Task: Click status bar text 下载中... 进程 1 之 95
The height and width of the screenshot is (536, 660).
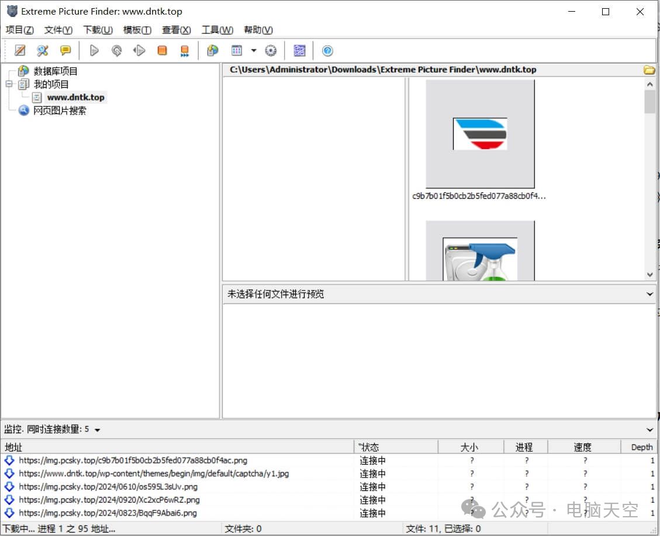Action: [x=59, y=528]
